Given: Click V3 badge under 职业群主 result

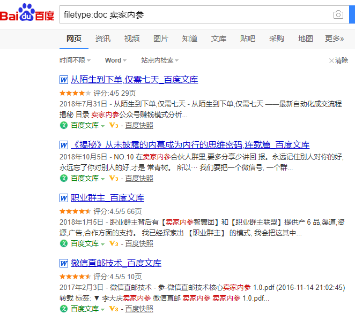Looking at the screenshot, I should pos(114,244).
